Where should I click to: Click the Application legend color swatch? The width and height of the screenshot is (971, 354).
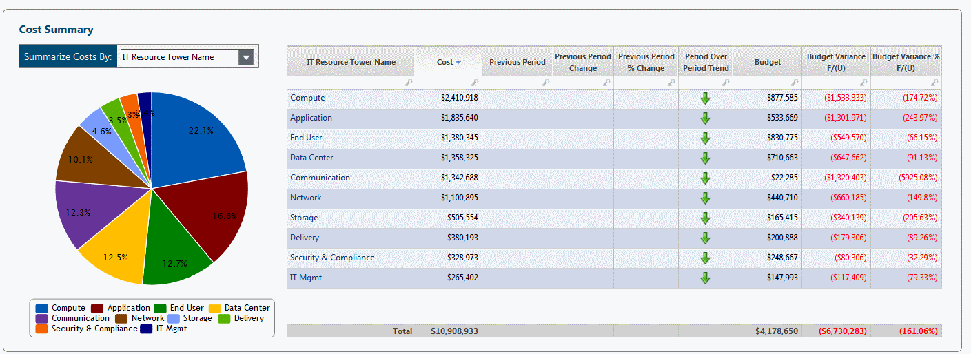(x=97, y=309)
